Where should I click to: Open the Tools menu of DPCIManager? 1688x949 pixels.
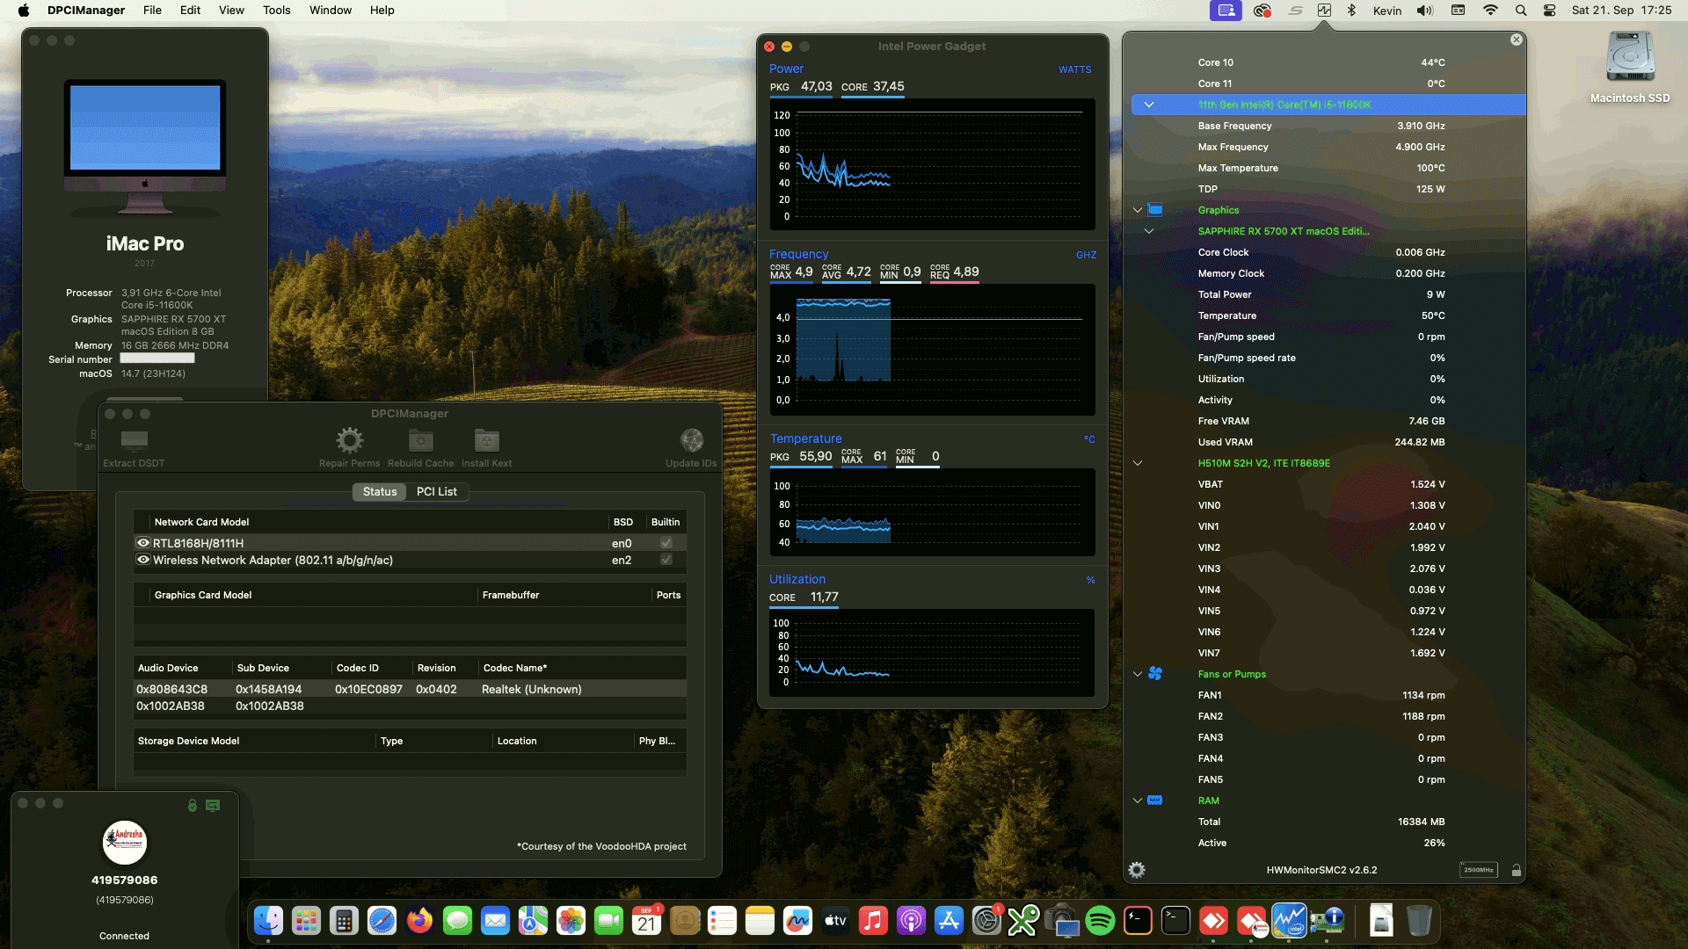pyautogui.click(x=276, y=10)
